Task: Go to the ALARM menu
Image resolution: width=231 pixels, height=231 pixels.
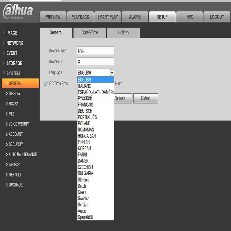Action: tap(135, 17)
